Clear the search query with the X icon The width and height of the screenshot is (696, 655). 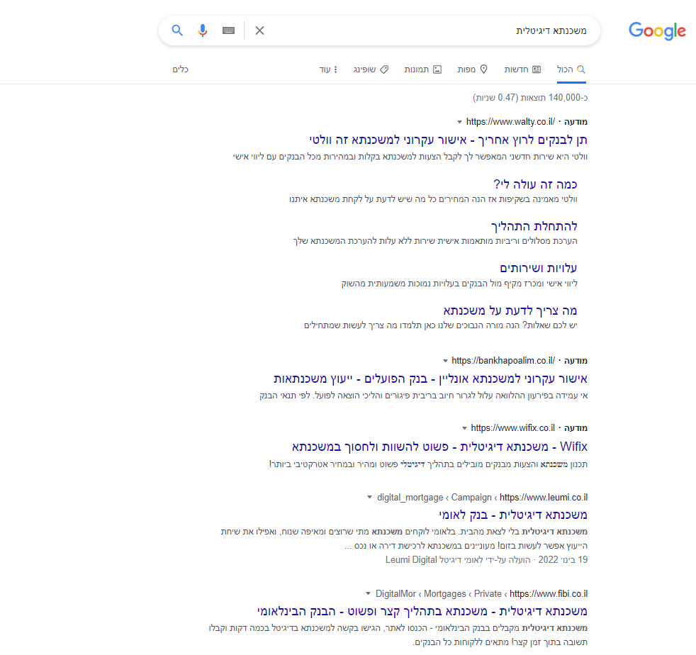point(259,30)
